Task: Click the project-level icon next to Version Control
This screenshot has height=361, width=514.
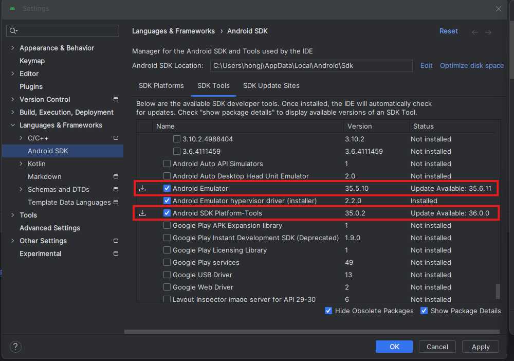Action: pyautogui.click(x=116, y=99)
